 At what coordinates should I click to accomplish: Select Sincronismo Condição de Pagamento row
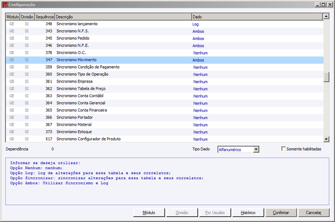coord(165,67)
